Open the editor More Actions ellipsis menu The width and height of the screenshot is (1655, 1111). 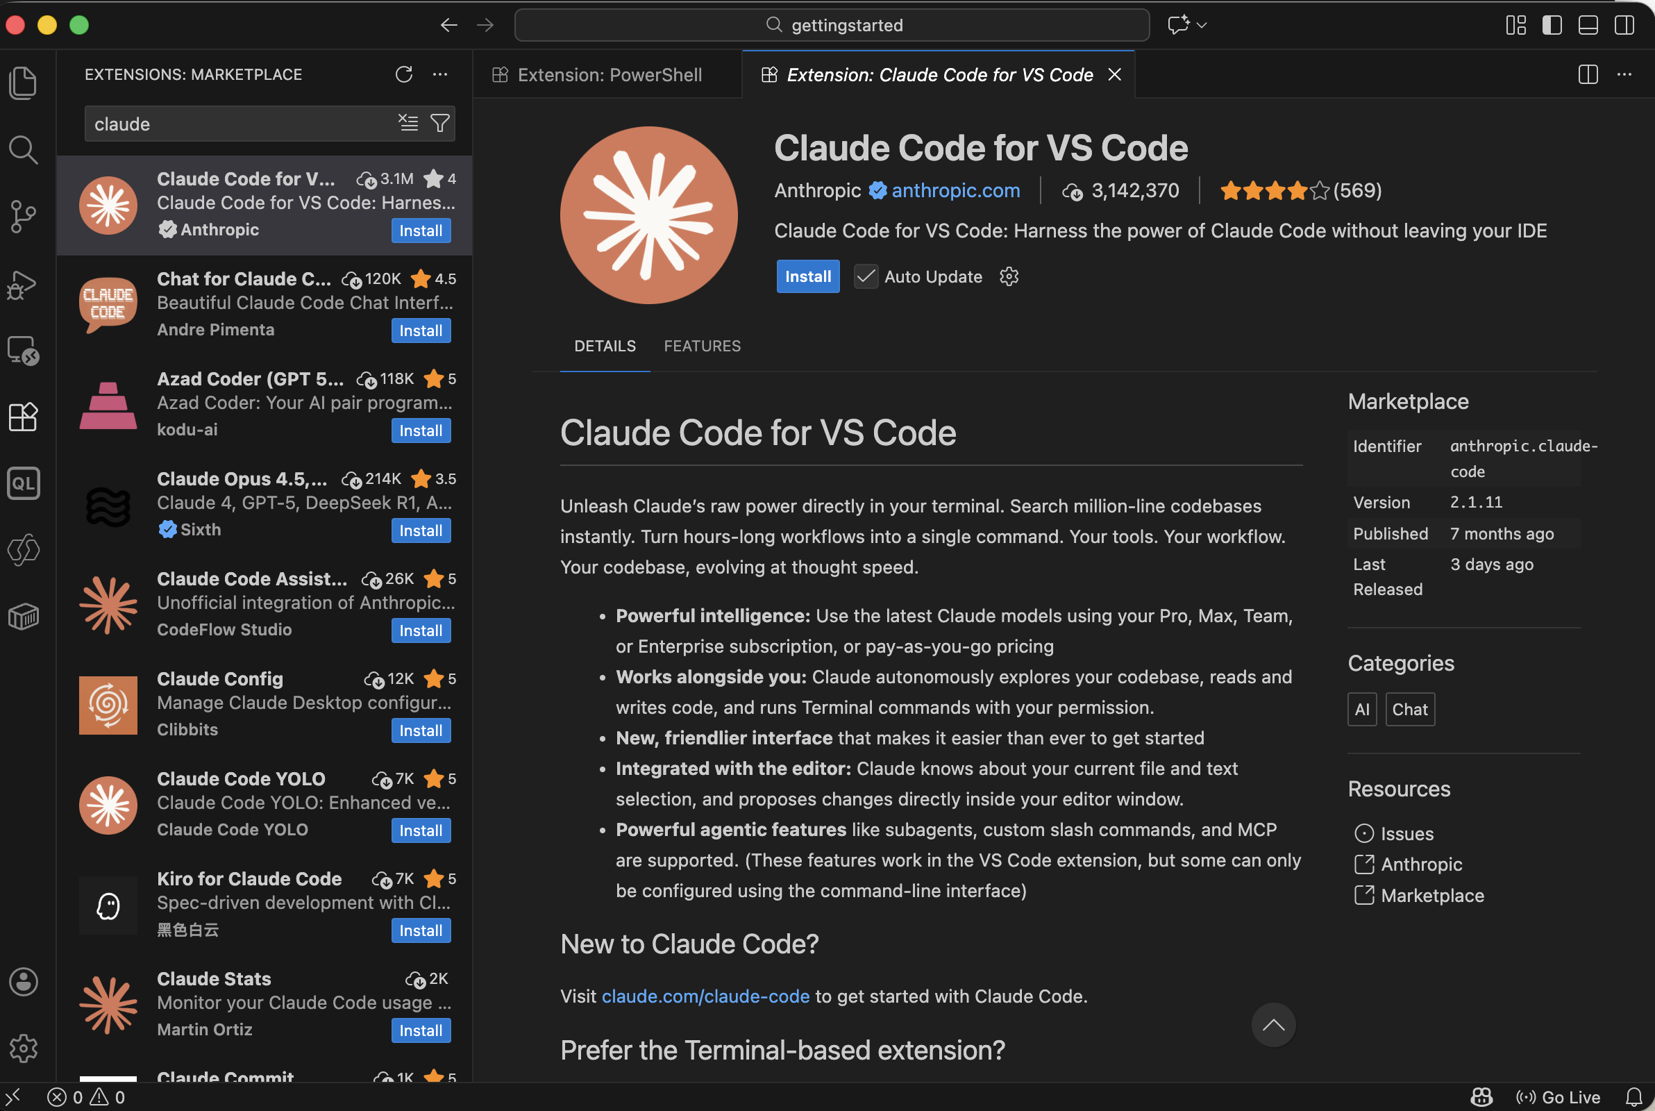coord(1624,74)
